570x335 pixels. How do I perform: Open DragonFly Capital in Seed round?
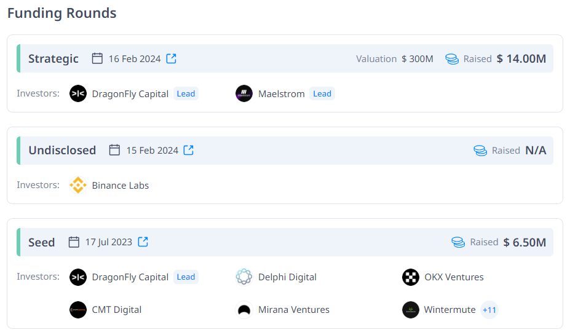(x=130, y=277)
